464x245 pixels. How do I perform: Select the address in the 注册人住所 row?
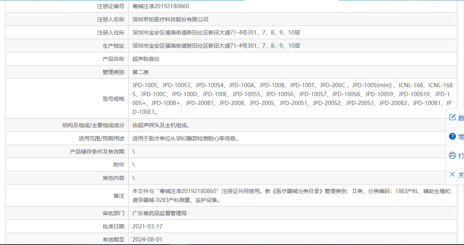(x=217, y=33)
